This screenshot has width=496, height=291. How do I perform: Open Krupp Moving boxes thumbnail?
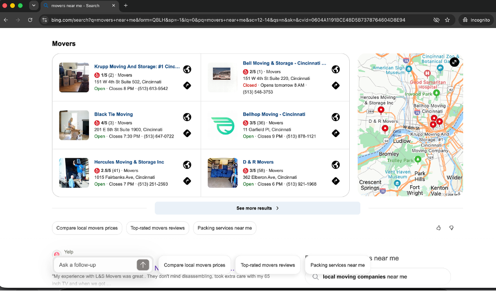[74, 77]
